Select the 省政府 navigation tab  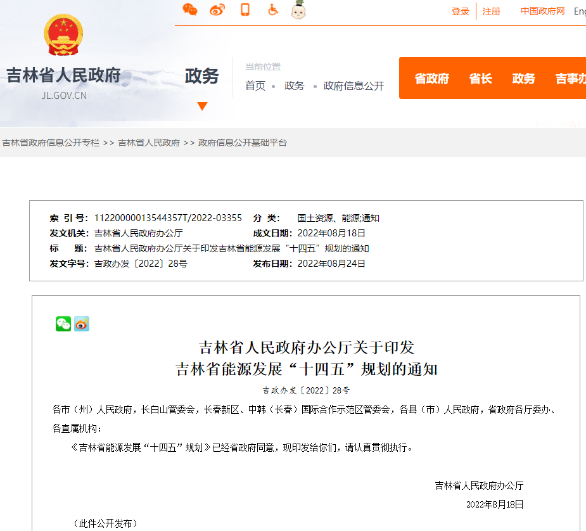pos(433,79)
